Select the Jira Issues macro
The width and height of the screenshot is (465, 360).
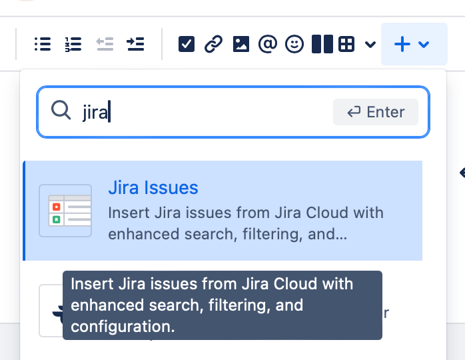(223, 211)
